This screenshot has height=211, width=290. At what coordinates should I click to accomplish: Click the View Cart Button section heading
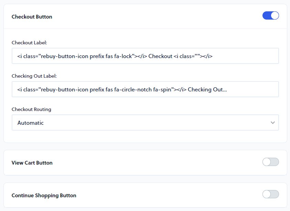(32, 163)
